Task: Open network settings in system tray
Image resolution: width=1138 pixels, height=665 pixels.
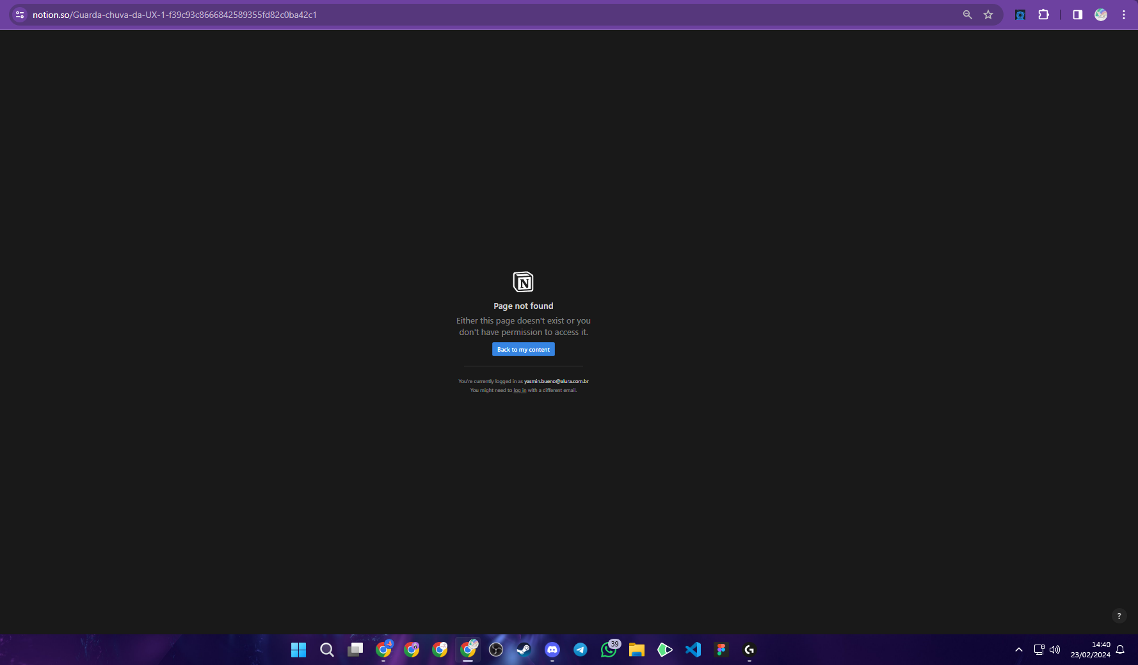Action: pyautogui.click(x=1039, y=650)
